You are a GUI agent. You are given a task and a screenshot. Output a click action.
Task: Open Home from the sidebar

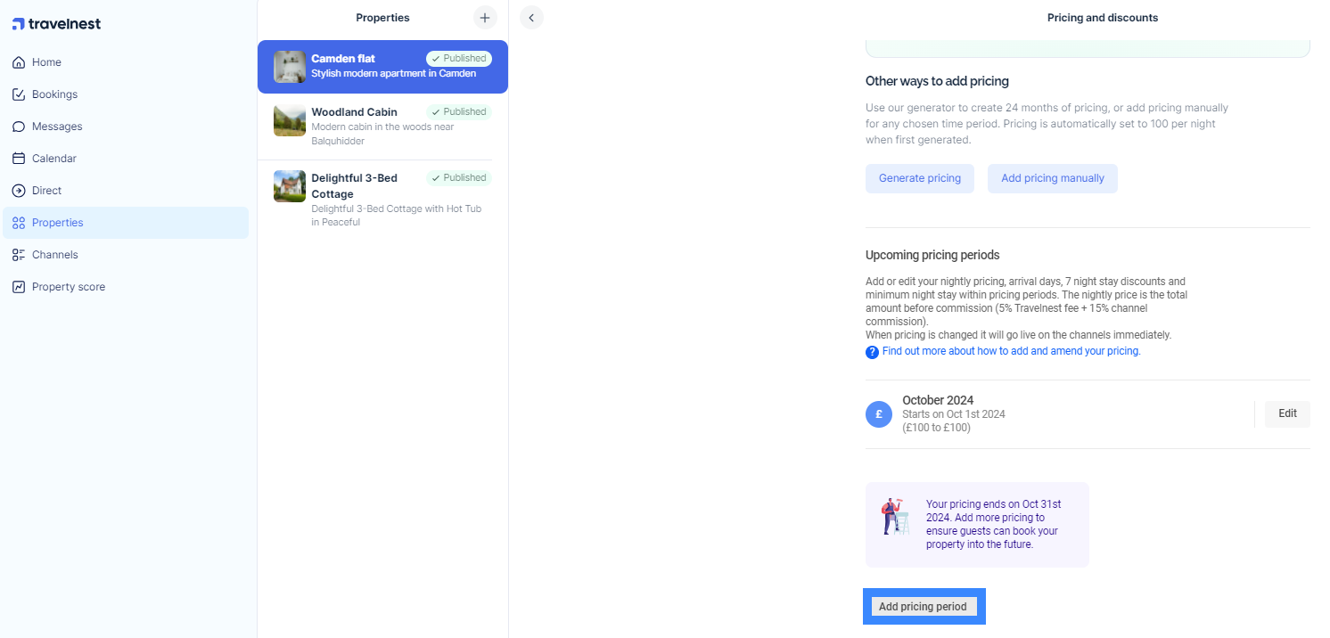[46, 62]
